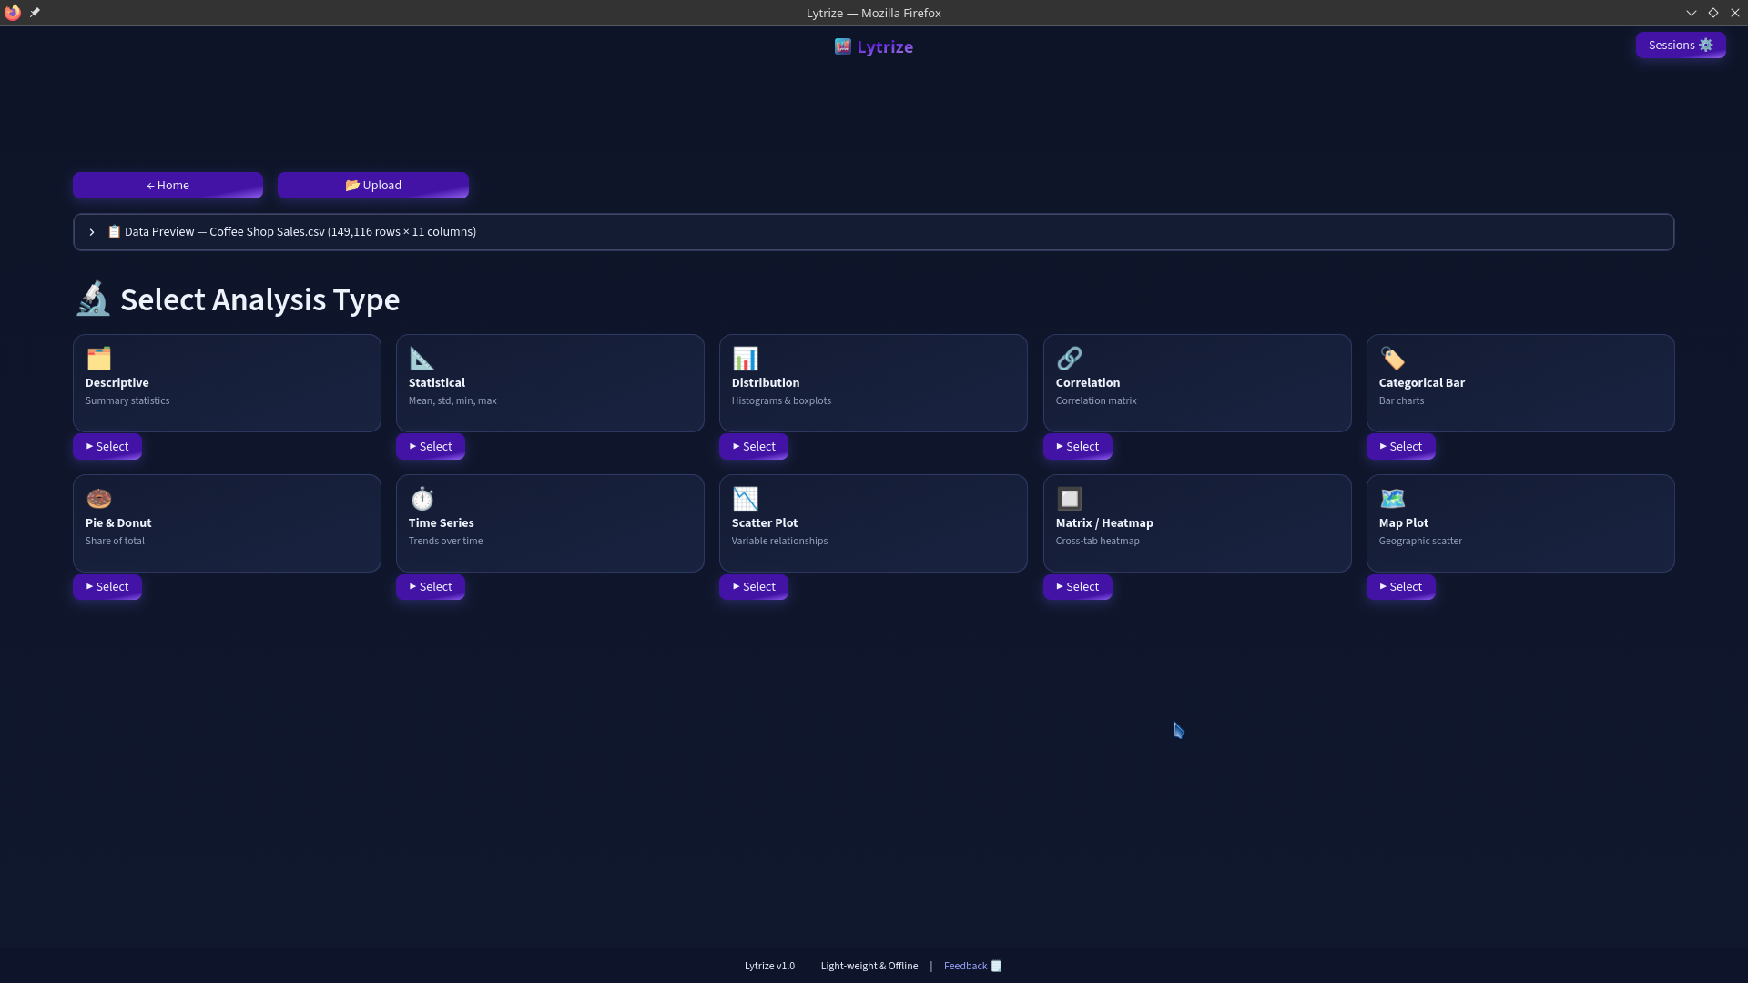
Task: Click the 'Correlation matrix' description
Action: tap(1096, 400)
